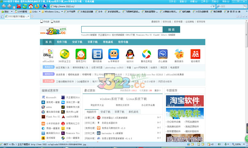Image resolution: width=248 pixels, height=148 pixels.
Task: Switch to the 安卓下载 tab in 最近更新
Action: pos(105,112)
